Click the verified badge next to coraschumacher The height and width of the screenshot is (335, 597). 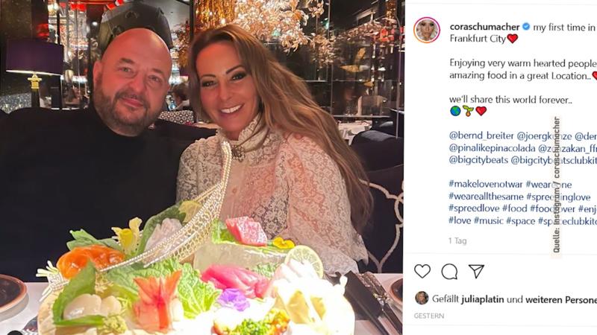(526, 27)
